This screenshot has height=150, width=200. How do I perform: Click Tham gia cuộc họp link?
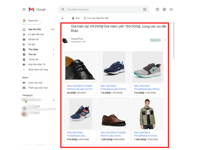pos(38,88)
